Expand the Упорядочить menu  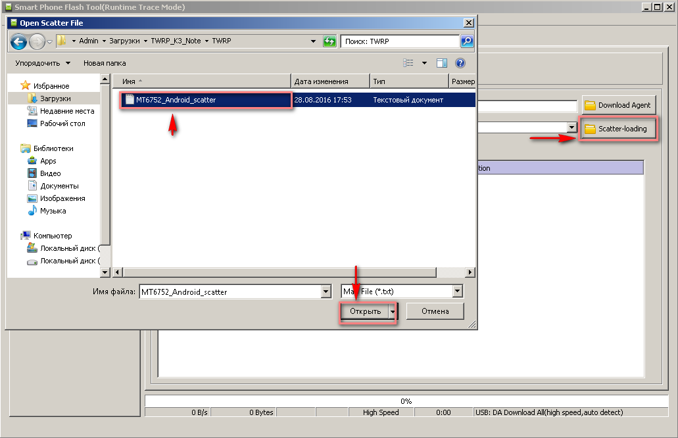(x=43, y=63)
